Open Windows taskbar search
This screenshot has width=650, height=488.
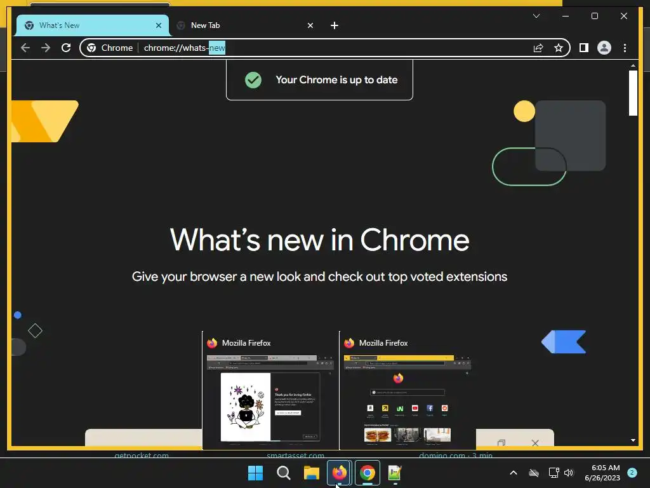(284, 473)
